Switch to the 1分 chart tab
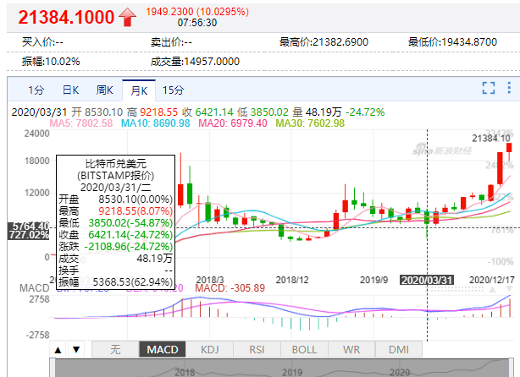The height and width of the screenshot is (377, 520). 36,90
